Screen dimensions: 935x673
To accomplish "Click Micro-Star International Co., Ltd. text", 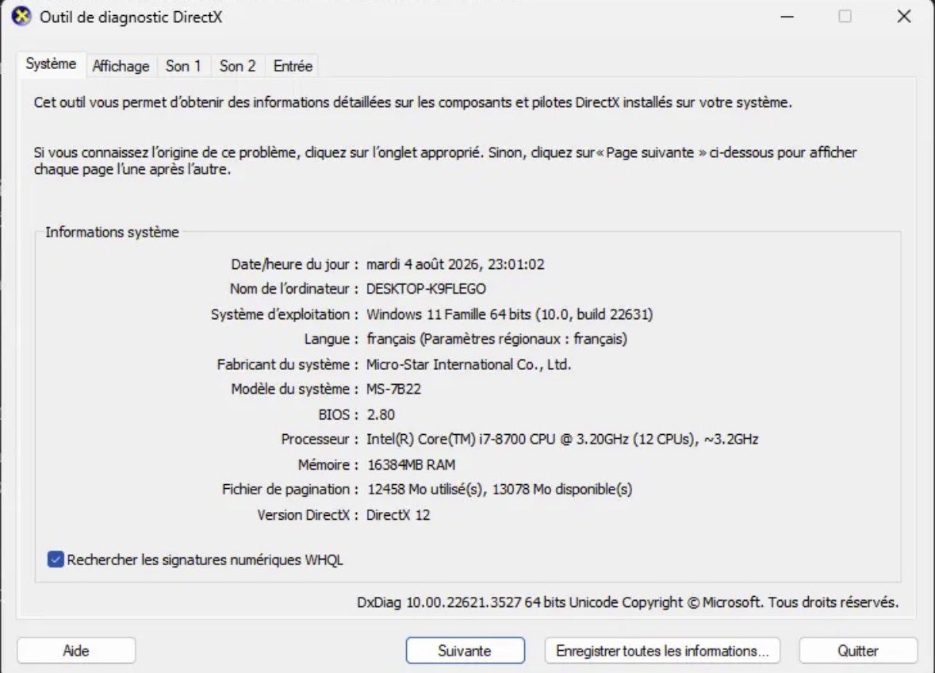I will point(469,364).
